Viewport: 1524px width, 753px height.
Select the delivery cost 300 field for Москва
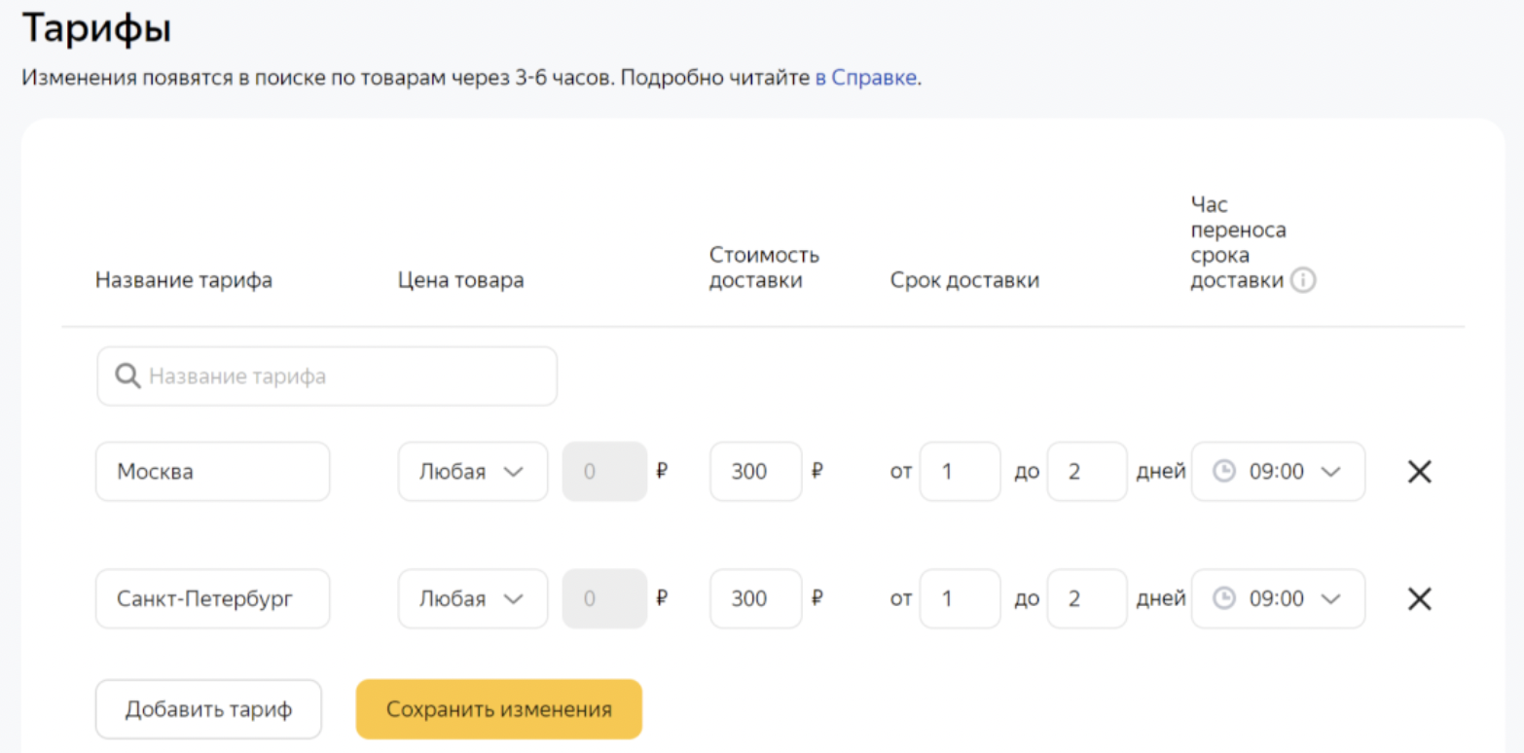point(755,472)
